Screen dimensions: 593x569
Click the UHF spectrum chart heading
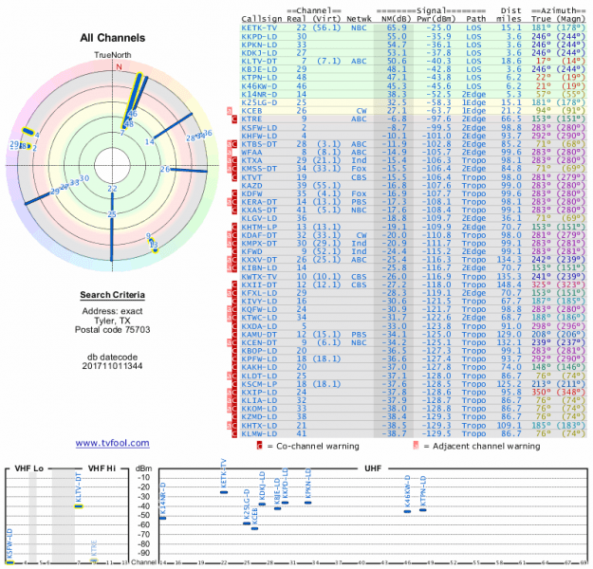tap(373, 468)
